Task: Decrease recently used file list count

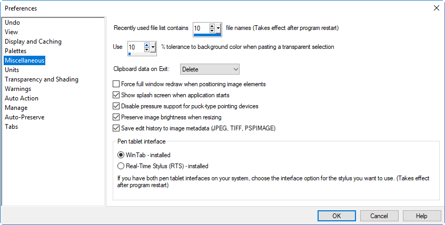Action: [x=212, y=30]
